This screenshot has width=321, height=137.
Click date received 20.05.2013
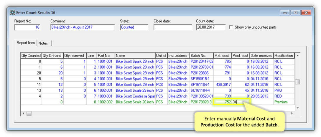pos(261,96)
